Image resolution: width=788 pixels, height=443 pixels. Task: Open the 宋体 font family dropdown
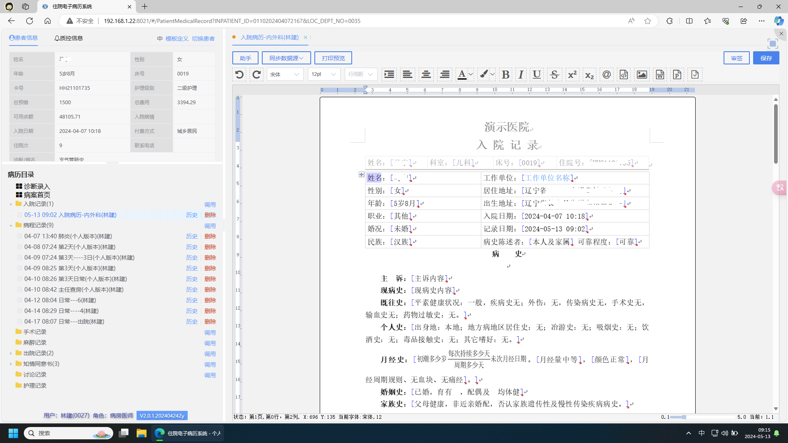[x=285, y=74]
